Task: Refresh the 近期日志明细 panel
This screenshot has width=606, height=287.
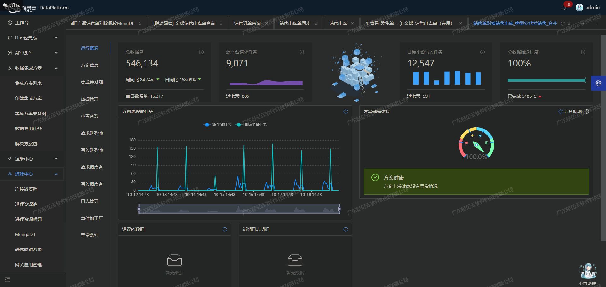Action: (x=346, y=229)
